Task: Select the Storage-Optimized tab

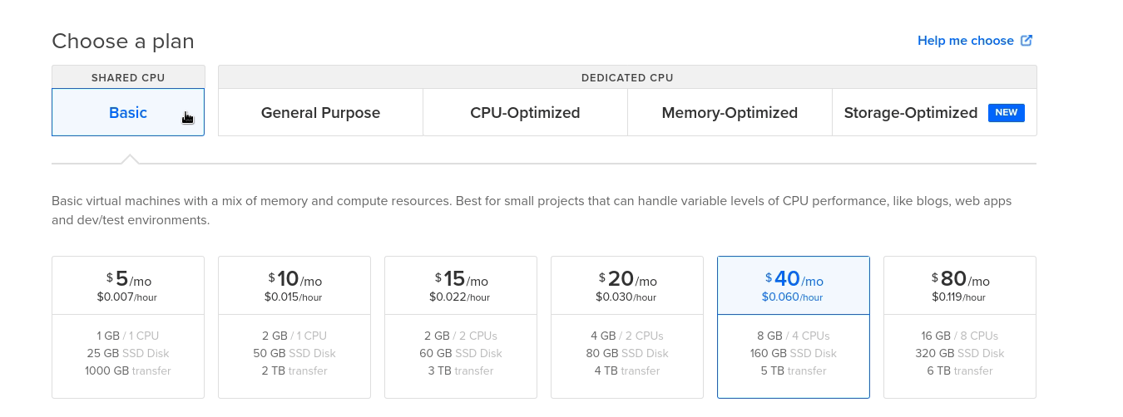Action: 910,112
